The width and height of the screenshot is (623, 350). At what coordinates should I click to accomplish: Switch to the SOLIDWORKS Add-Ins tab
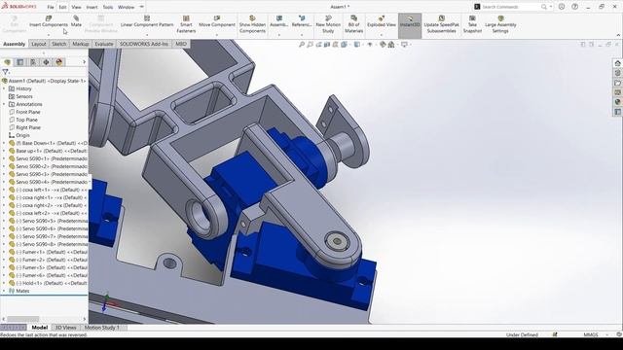point(144,44)
